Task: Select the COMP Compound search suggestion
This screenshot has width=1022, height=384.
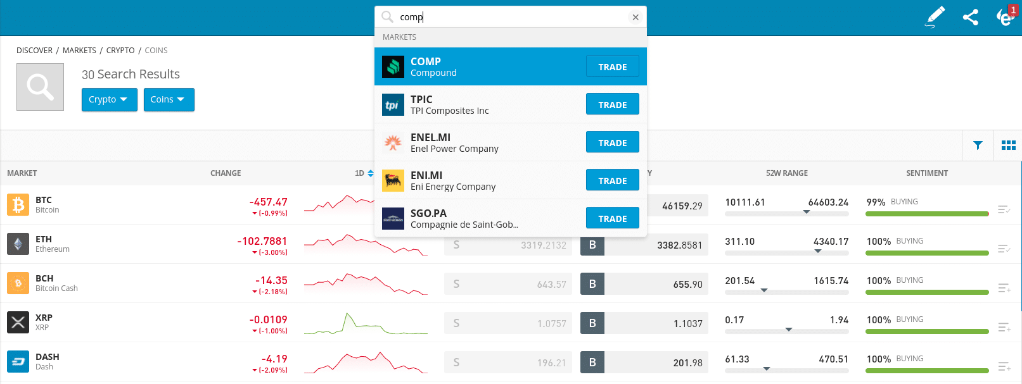Action: tap(511, 66)
